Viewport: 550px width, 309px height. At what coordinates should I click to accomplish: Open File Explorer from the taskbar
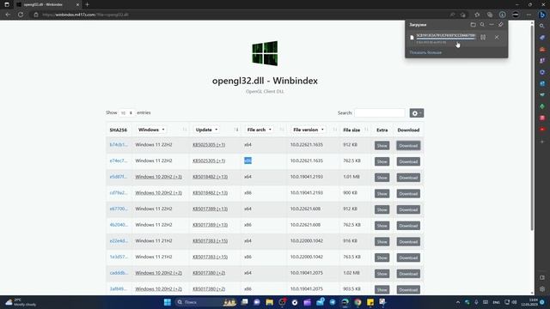269,302
